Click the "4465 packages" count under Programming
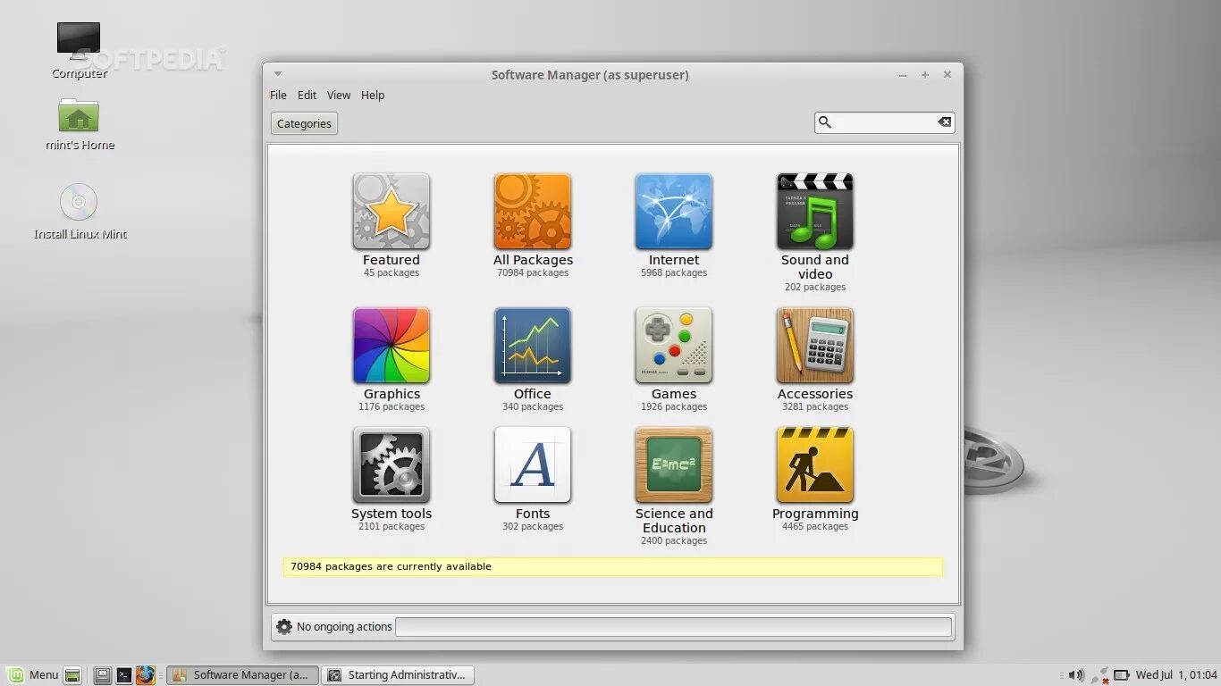 click(x=815, y=527)
